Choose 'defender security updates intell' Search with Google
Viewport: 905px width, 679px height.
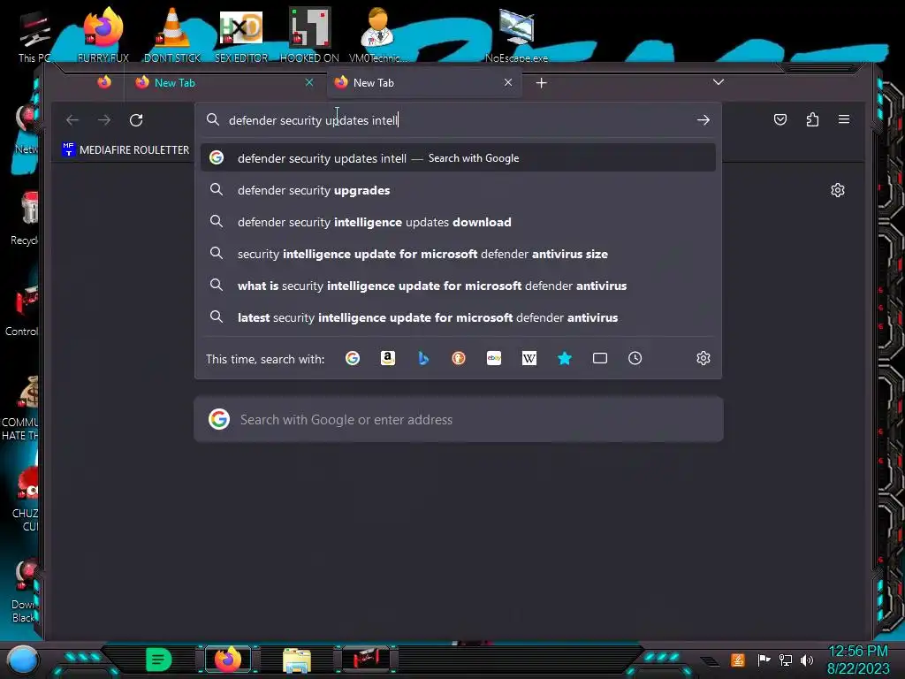459,158
